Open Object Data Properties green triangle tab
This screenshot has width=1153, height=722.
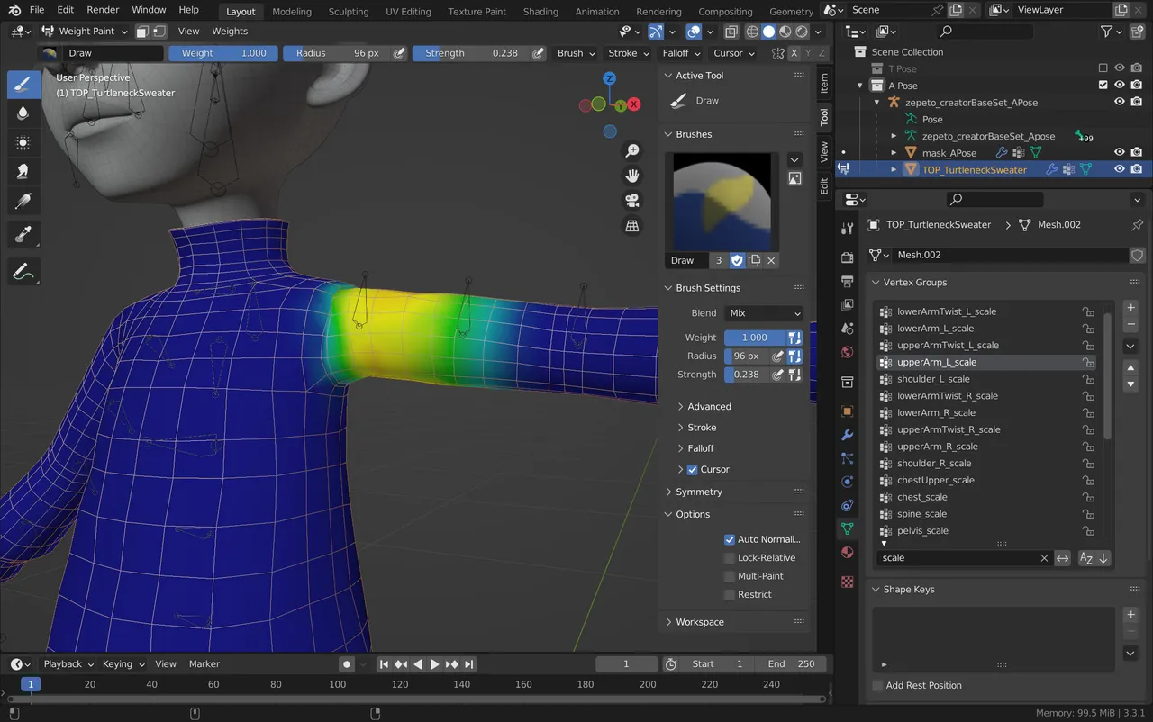click(847, 528)
